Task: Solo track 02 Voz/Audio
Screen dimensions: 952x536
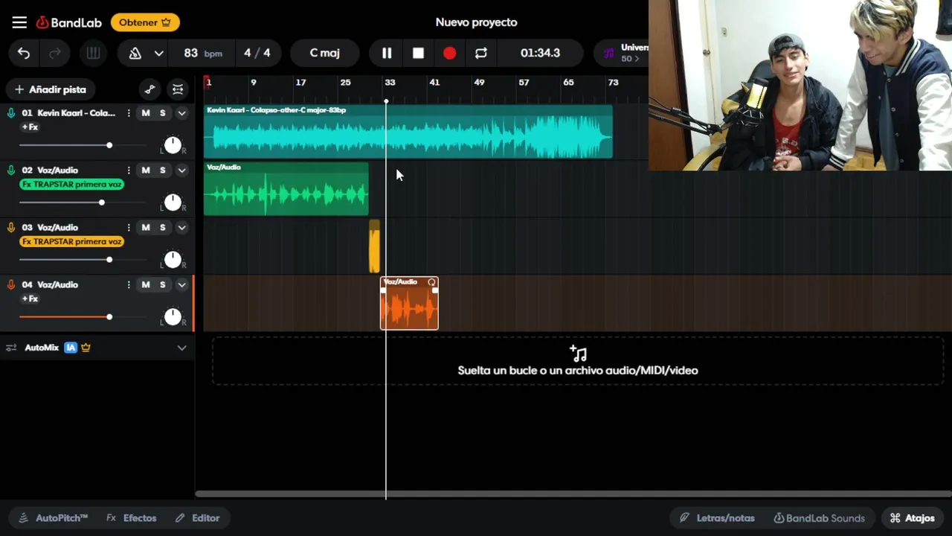Action: click(162, 170)
